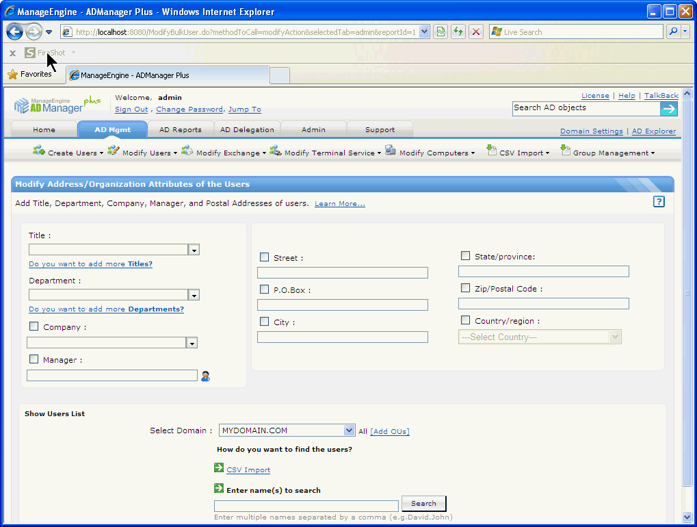The width and height of the screenshot is (697, 527).
Task: Click the browser Forward arrow button
Action: point(34,31)
